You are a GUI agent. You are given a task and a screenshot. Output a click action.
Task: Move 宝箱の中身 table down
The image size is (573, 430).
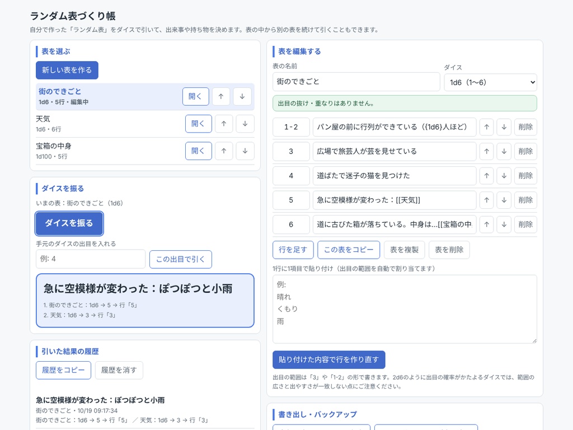tap(245, 151)
